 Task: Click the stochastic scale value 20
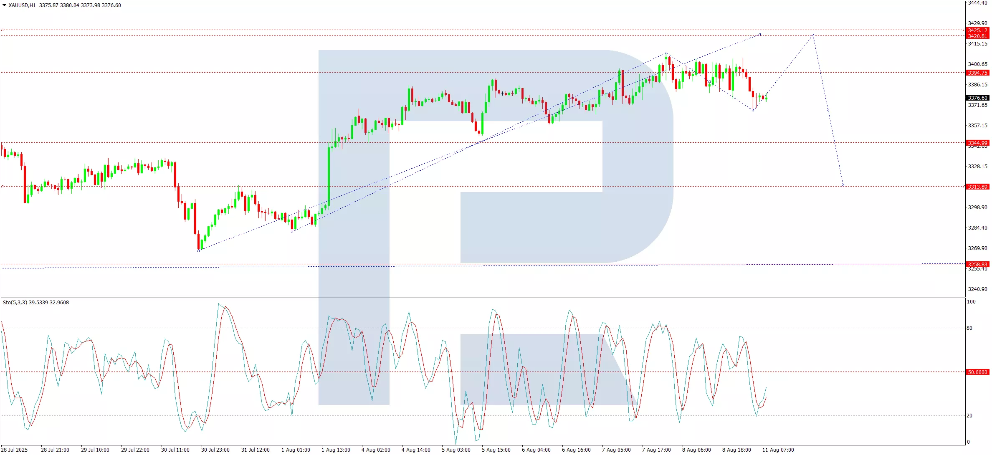click(969, 416)
